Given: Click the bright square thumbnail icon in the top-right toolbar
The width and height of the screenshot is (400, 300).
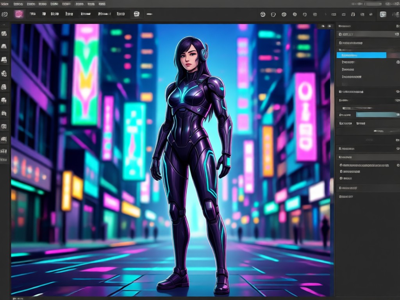Looking at the screenshot, I should coord(383,14).
